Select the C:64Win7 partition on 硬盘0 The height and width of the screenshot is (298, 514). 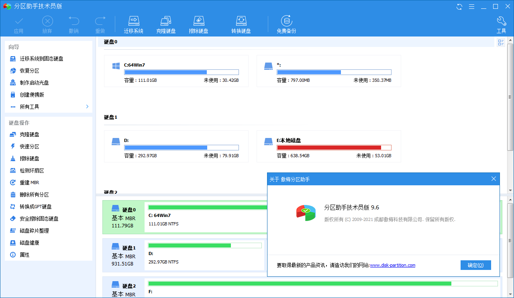(175, 71)
